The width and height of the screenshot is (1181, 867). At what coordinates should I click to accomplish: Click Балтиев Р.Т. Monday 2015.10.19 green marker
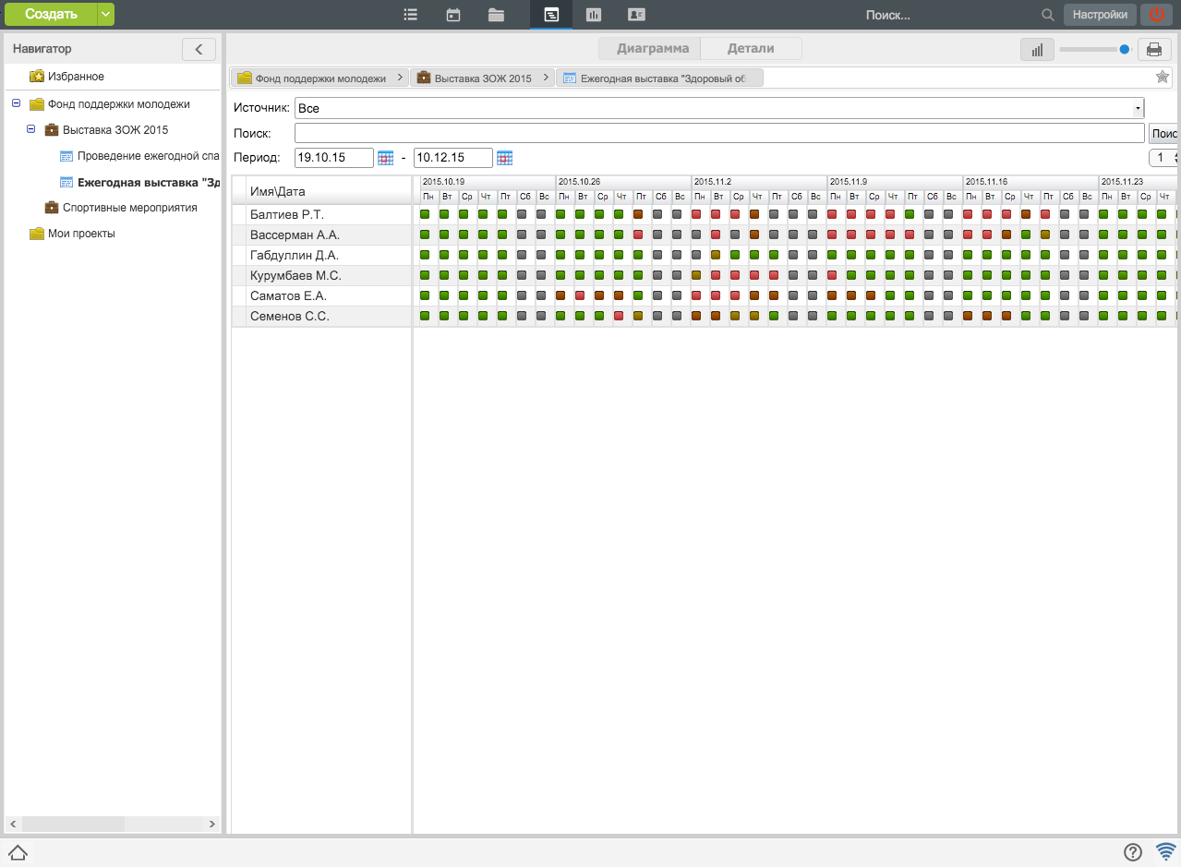[425, 214]
